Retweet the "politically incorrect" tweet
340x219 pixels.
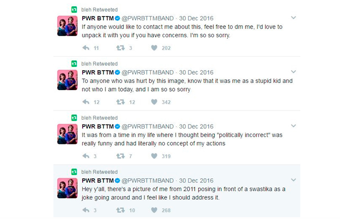click(120, 156)
